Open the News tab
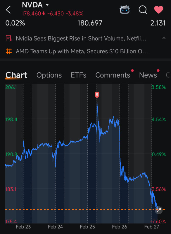 click(148, 75)
